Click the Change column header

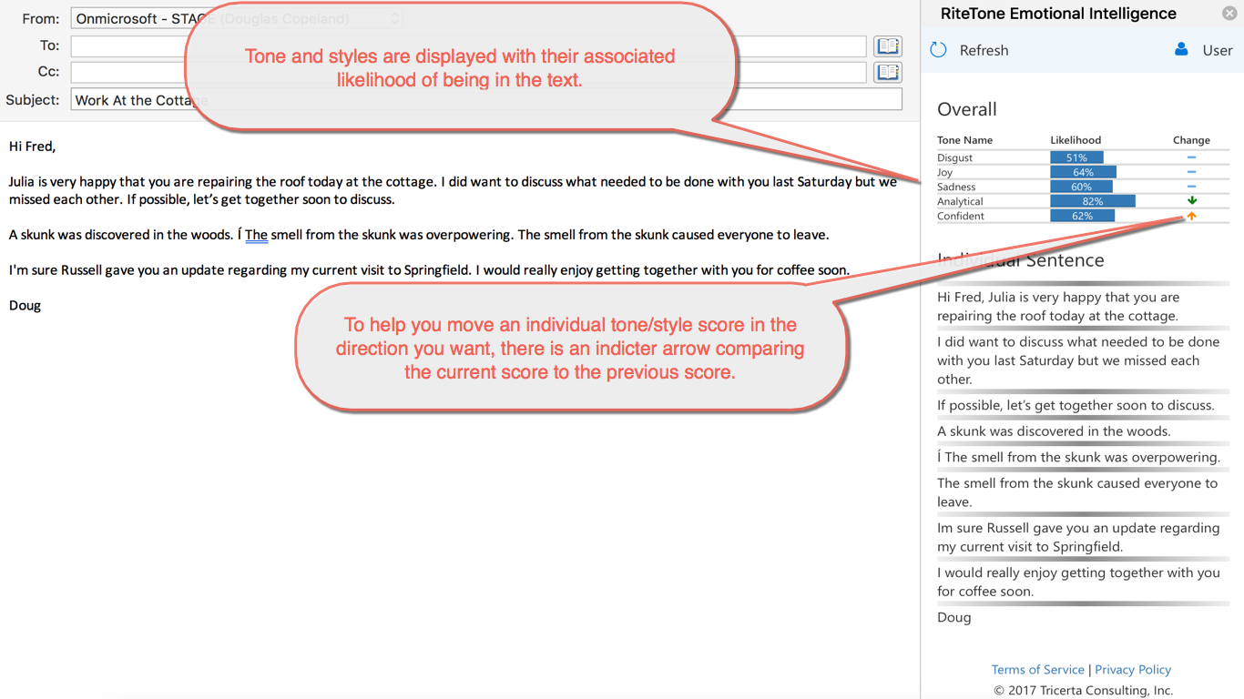click(x=1191, y=140)
